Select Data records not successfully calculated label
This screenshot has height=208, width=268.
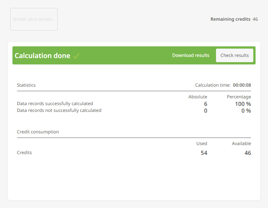tap(59, 110)
